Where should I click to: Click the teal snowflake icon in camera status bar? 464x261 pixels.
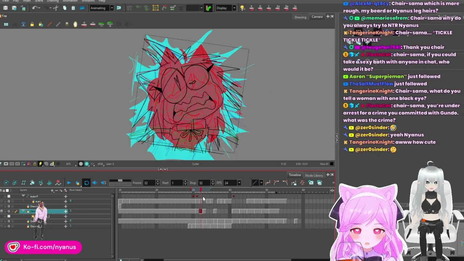87,164
